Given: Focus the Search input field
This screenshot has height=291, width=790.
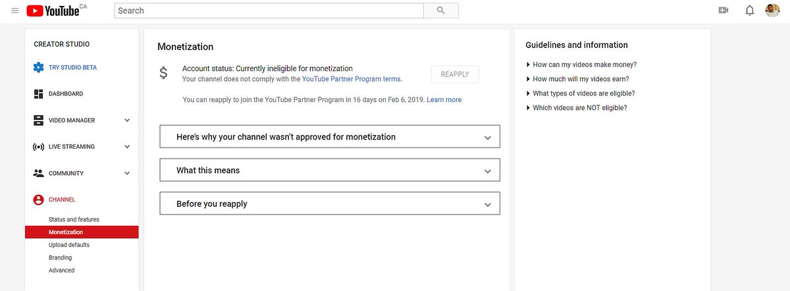Looking at the screenshot, I should click(x=269, y=11).
